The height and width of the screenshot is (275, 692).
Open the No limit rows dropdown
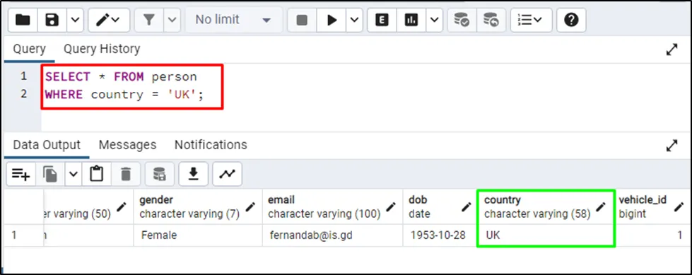[x=233, y=20]
